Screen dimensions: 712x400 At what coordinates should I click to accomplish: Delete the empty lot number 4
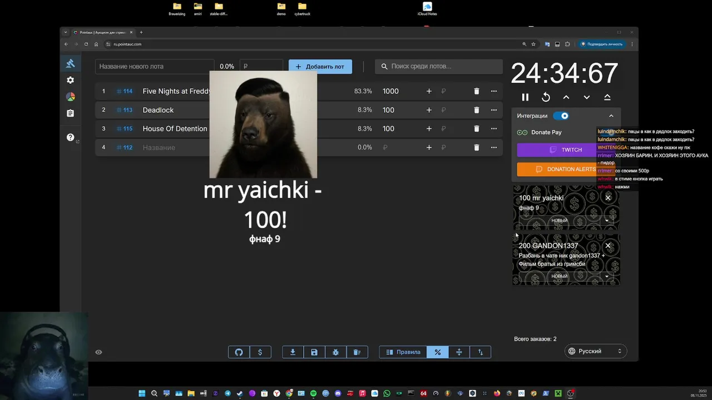coord(477,147)
